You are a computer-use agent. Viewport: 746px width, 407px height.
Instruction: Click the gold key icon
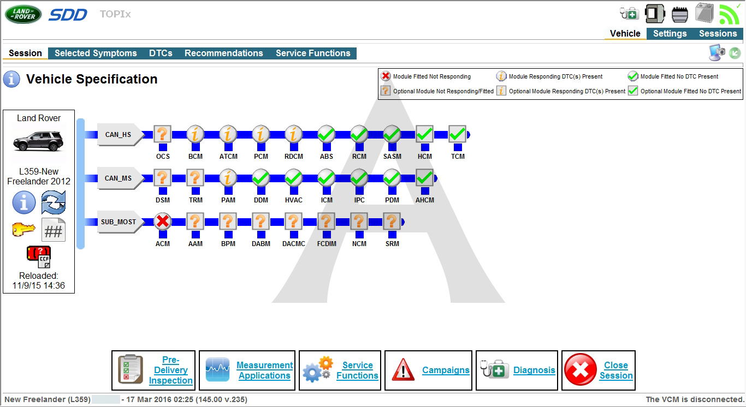[x=24, y=230]
